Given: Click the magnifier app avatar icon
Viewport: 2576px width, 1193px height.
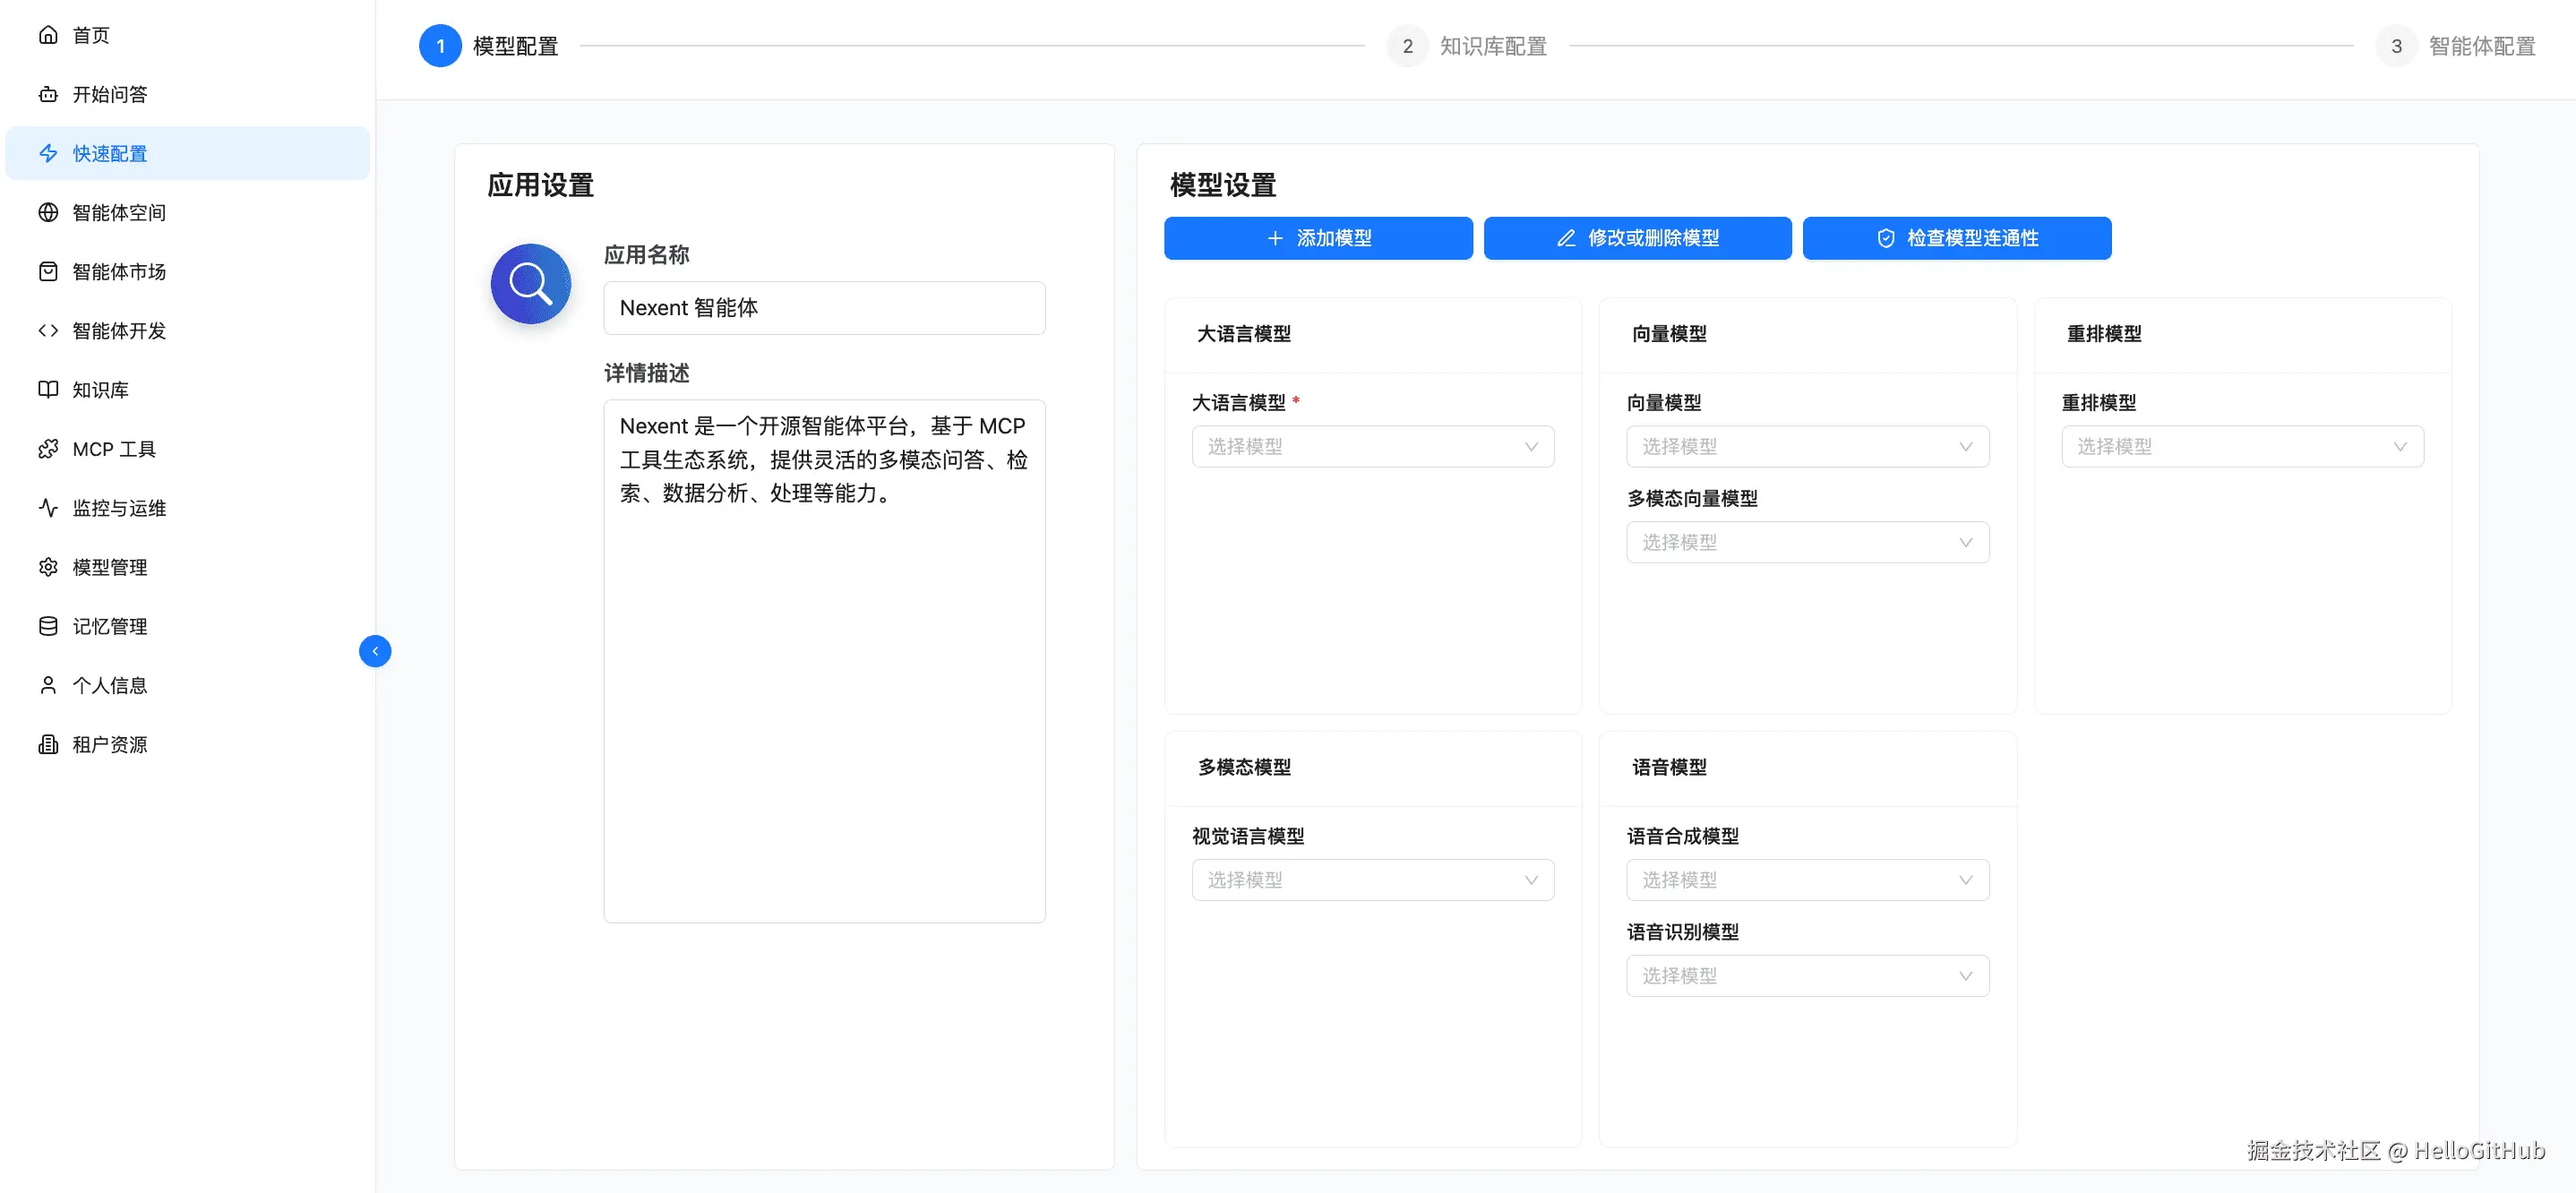Looking at the screenshot, I should coord(530,284).
